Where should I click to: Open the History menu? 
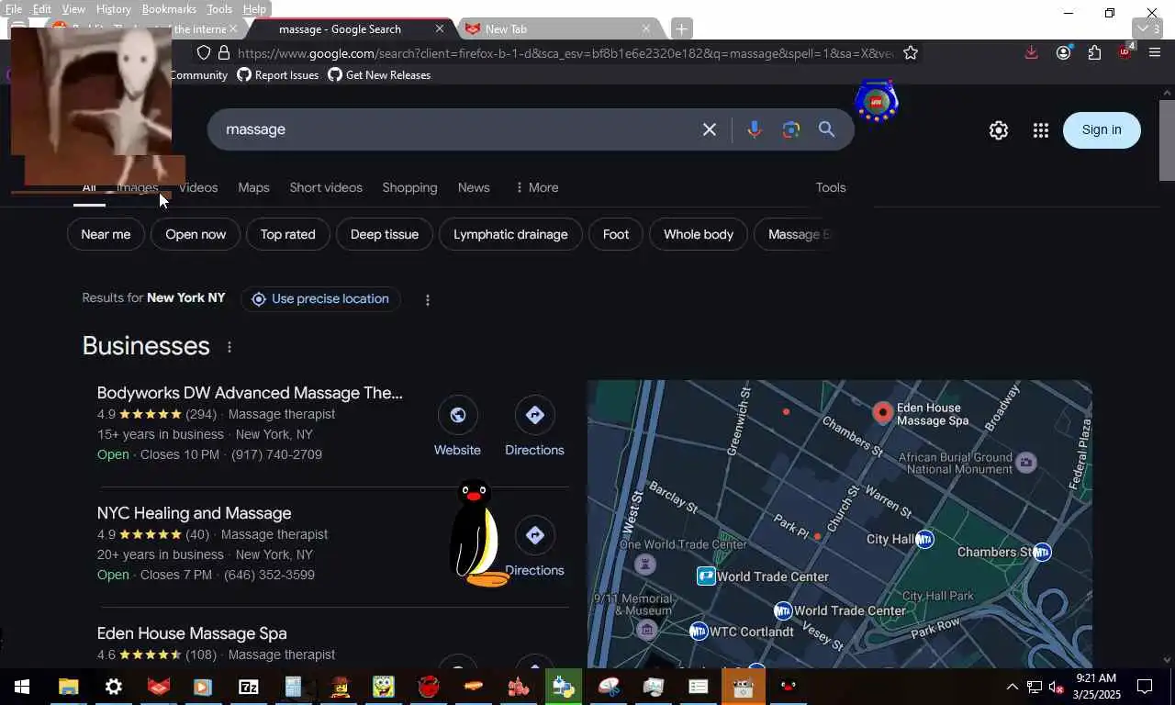point(113,9)
